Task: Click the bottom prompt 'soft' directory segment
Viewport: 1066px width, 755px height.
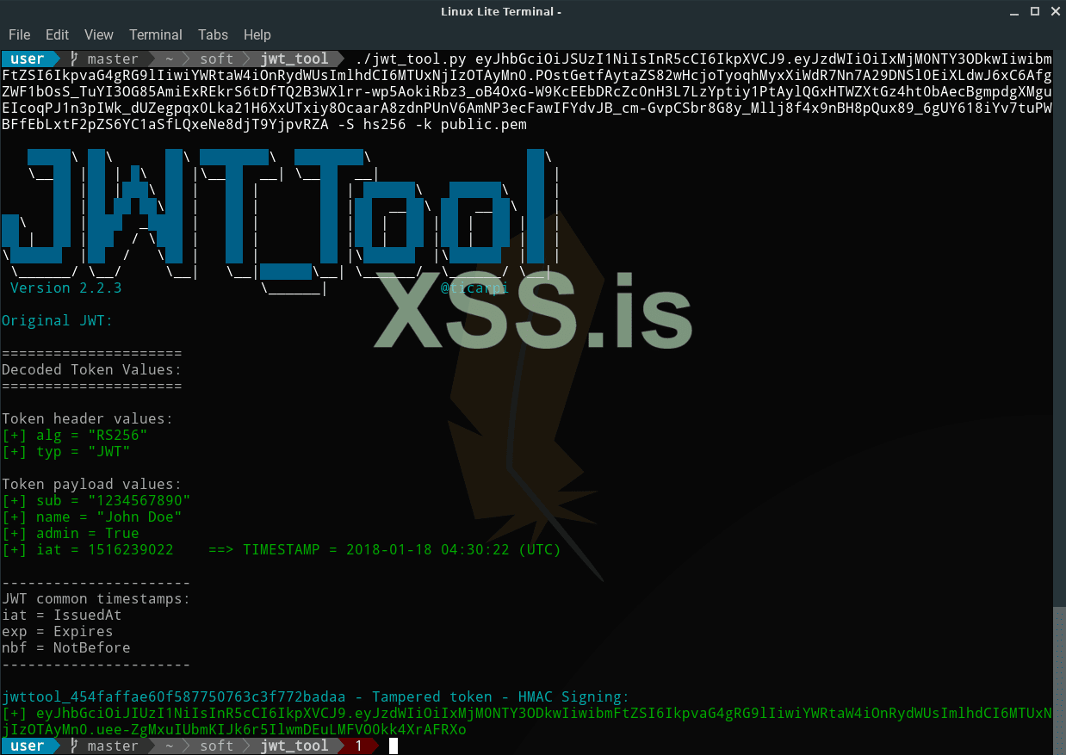Action: [x=216, y=746]
